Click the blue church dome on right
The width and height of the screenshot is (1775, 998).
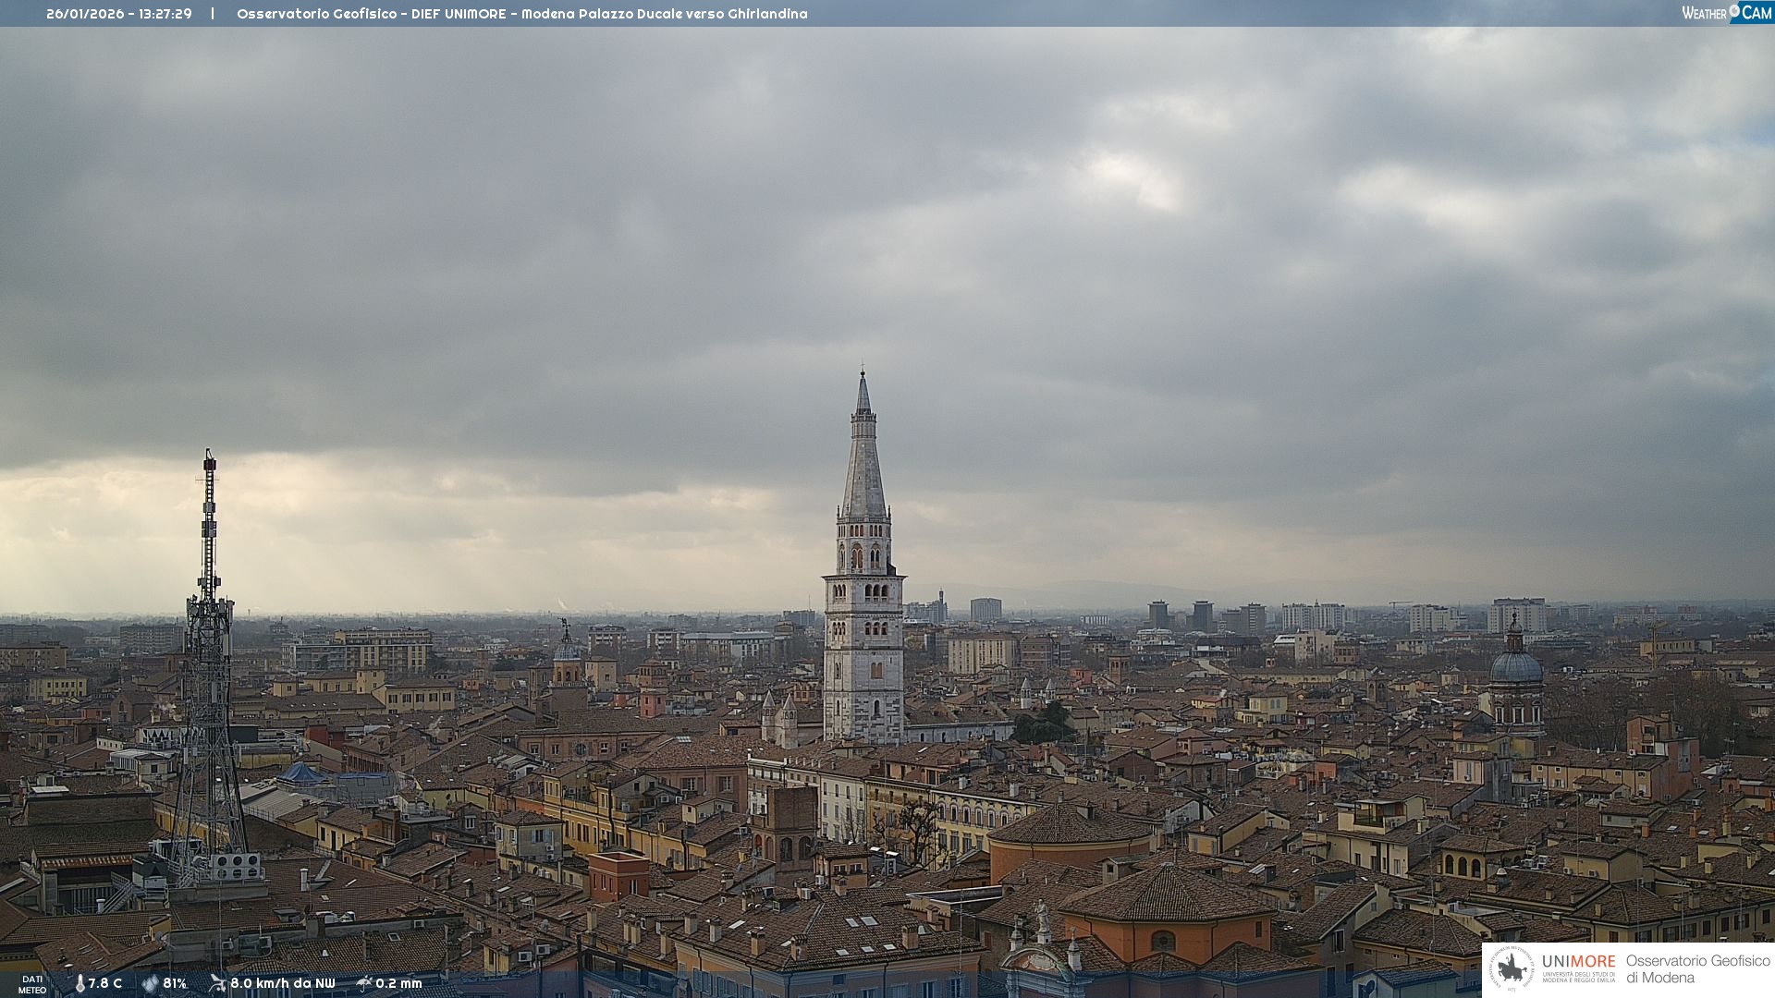(1515, 666)
